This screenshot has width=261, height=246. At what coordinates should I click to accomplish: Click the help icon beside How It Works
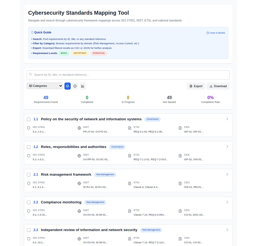(208, 33)
